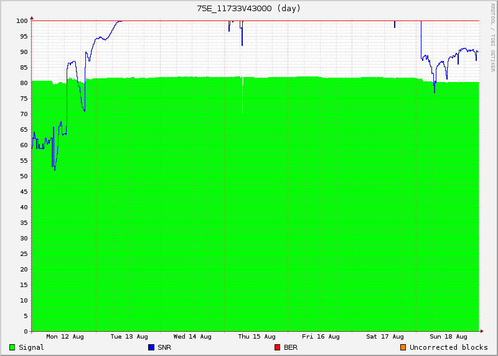The image size is (498, 356).
Task: Click the 15 value on y-axis
Action: 24,285
